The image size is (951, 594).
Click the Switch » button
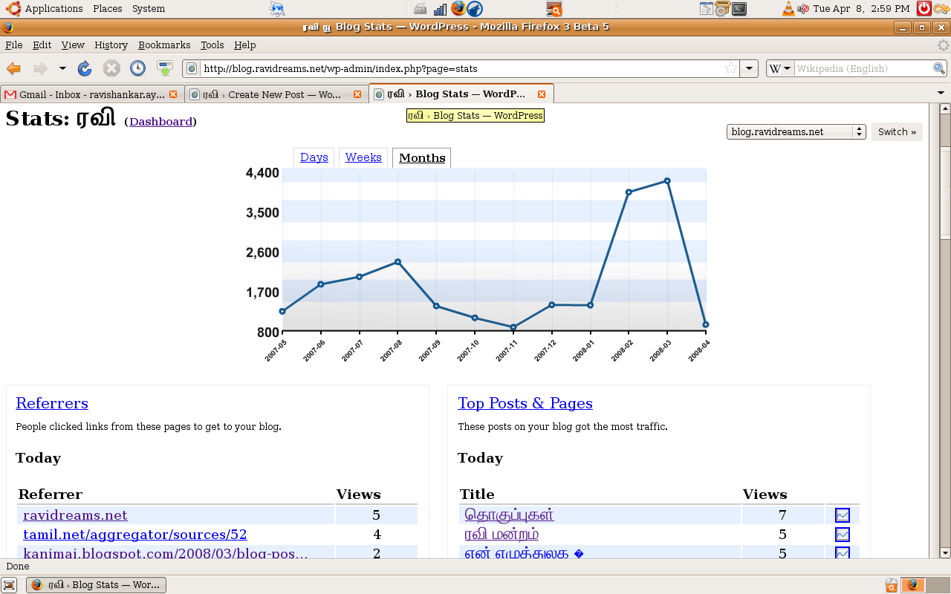coord(897,132)
